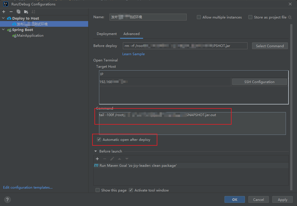Click the Maven goal icon in task list
This screenshot has width=297, height=206.
[x=96, y=165]
